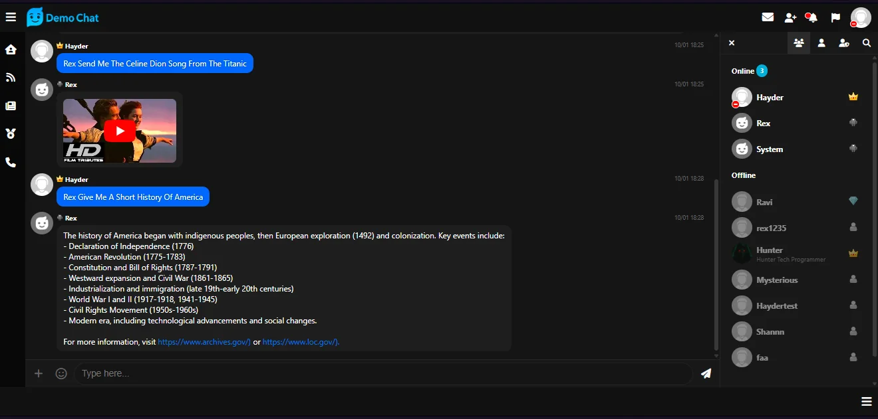This screenshot has height=419, width=878.
Task: Close the user list panel
Action: click(x=732, y=43)
